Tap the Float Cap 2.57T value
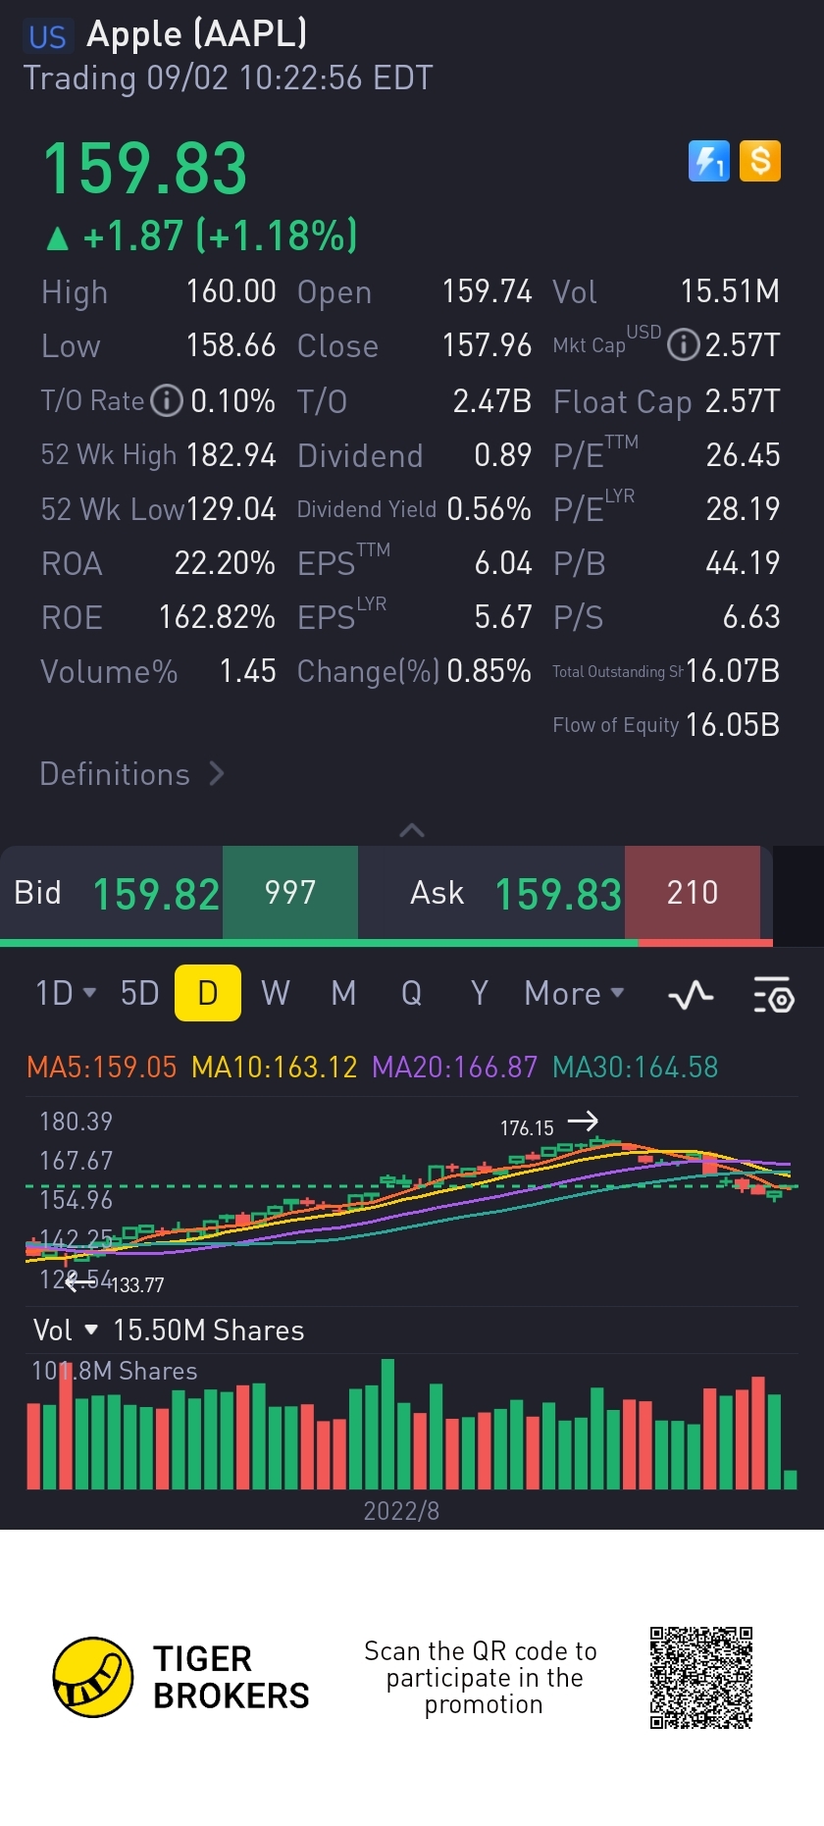The width and height of the screenshot is (824, 1826). point(743,401)
